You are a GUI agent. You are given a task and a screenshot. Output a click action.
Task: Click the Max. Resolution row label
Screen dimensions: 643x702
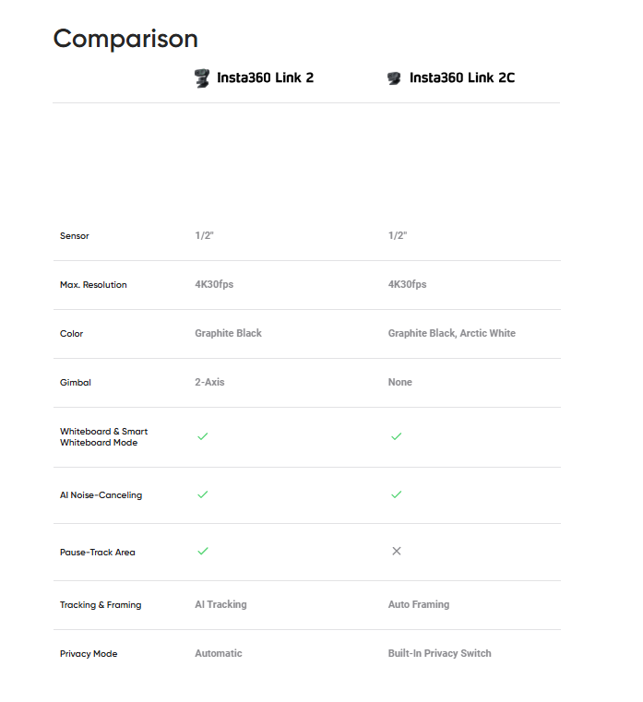93,285
